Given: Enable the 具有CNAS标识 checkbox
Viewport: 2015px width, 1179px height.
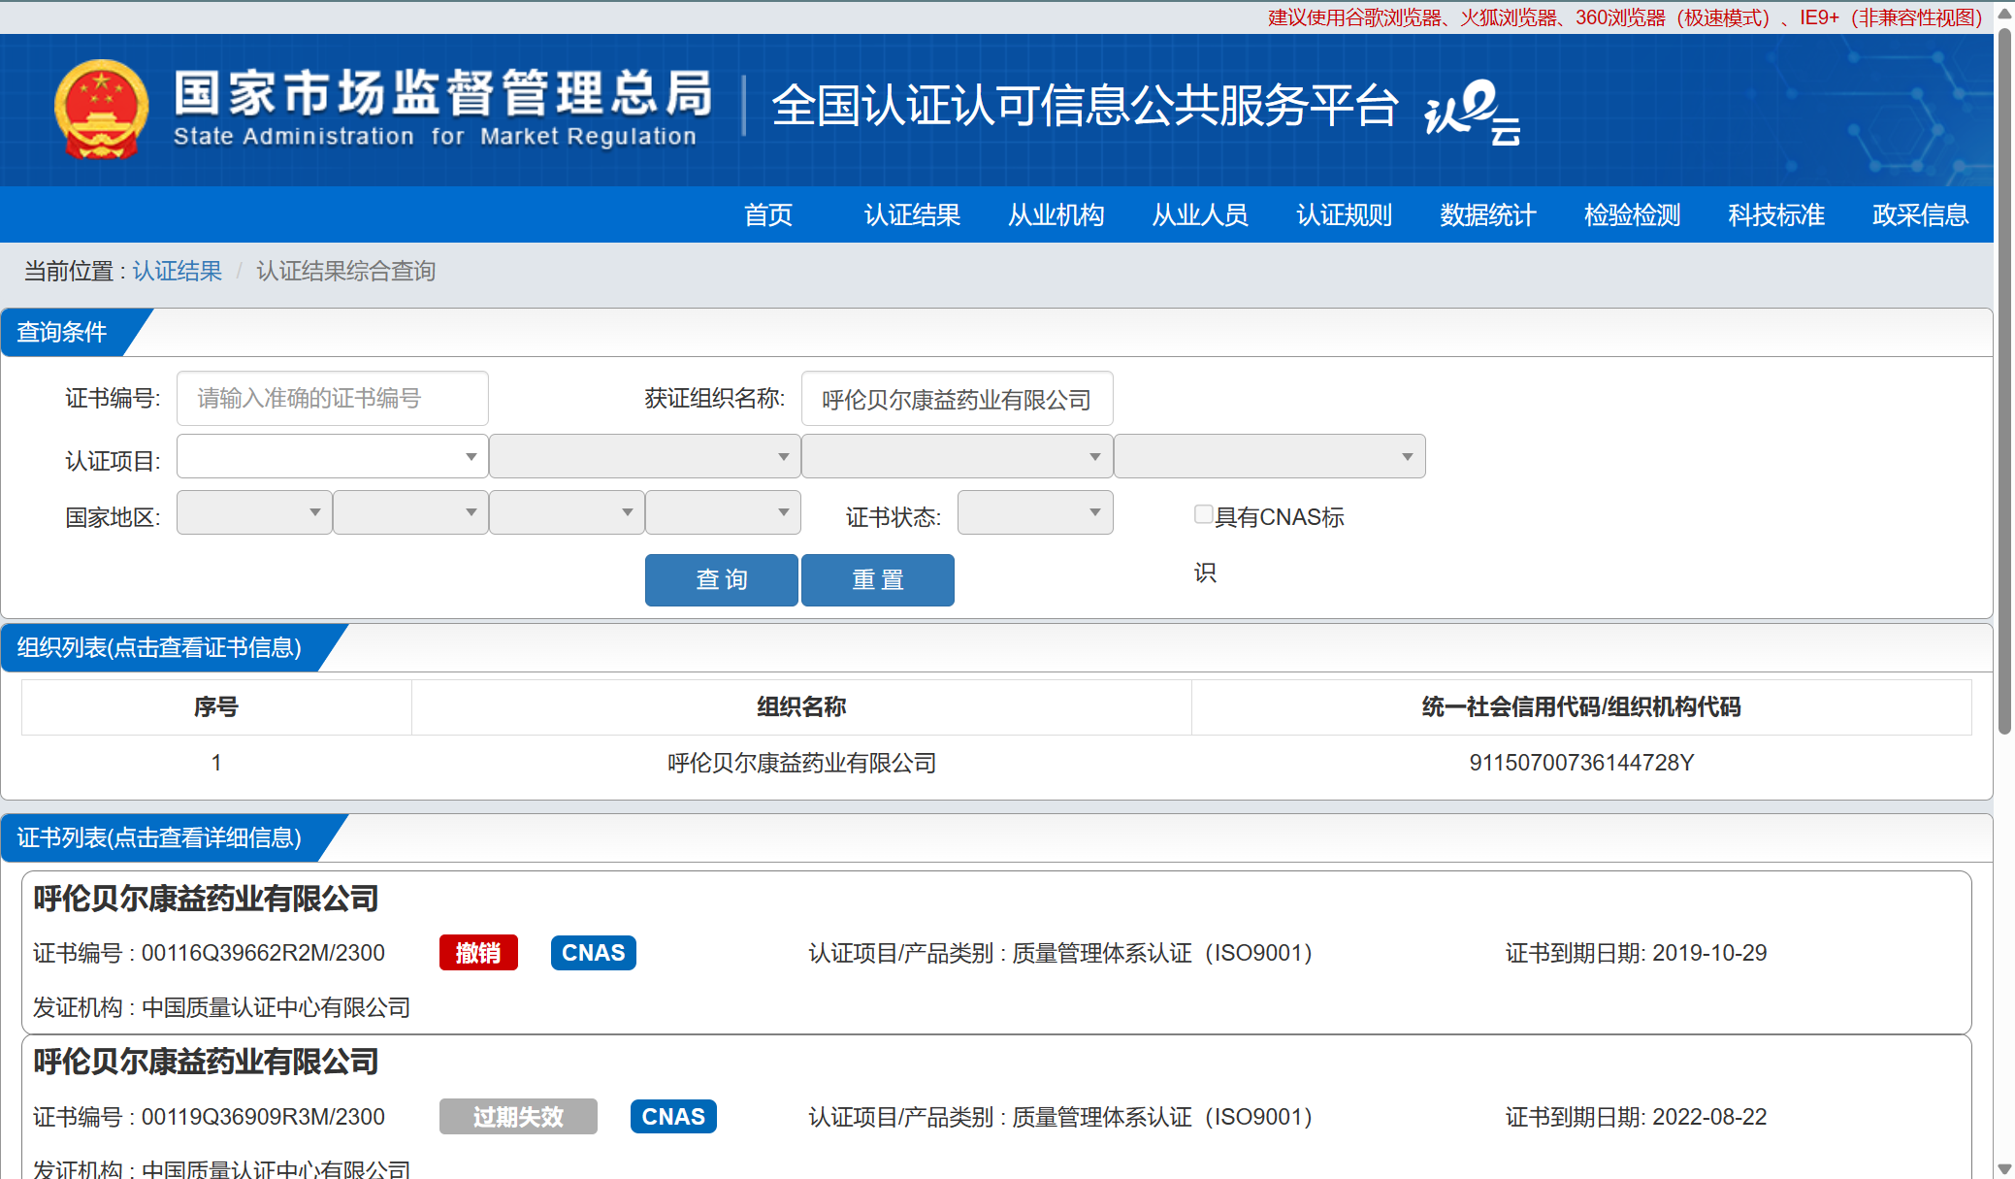Looking at the screenshot, I should click(1203, 514).
